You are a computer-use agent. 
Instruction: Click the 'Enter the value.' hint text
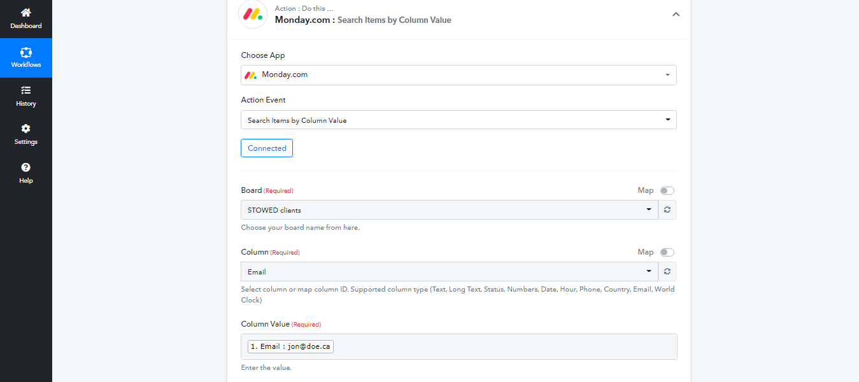click(x=266, y=367)
